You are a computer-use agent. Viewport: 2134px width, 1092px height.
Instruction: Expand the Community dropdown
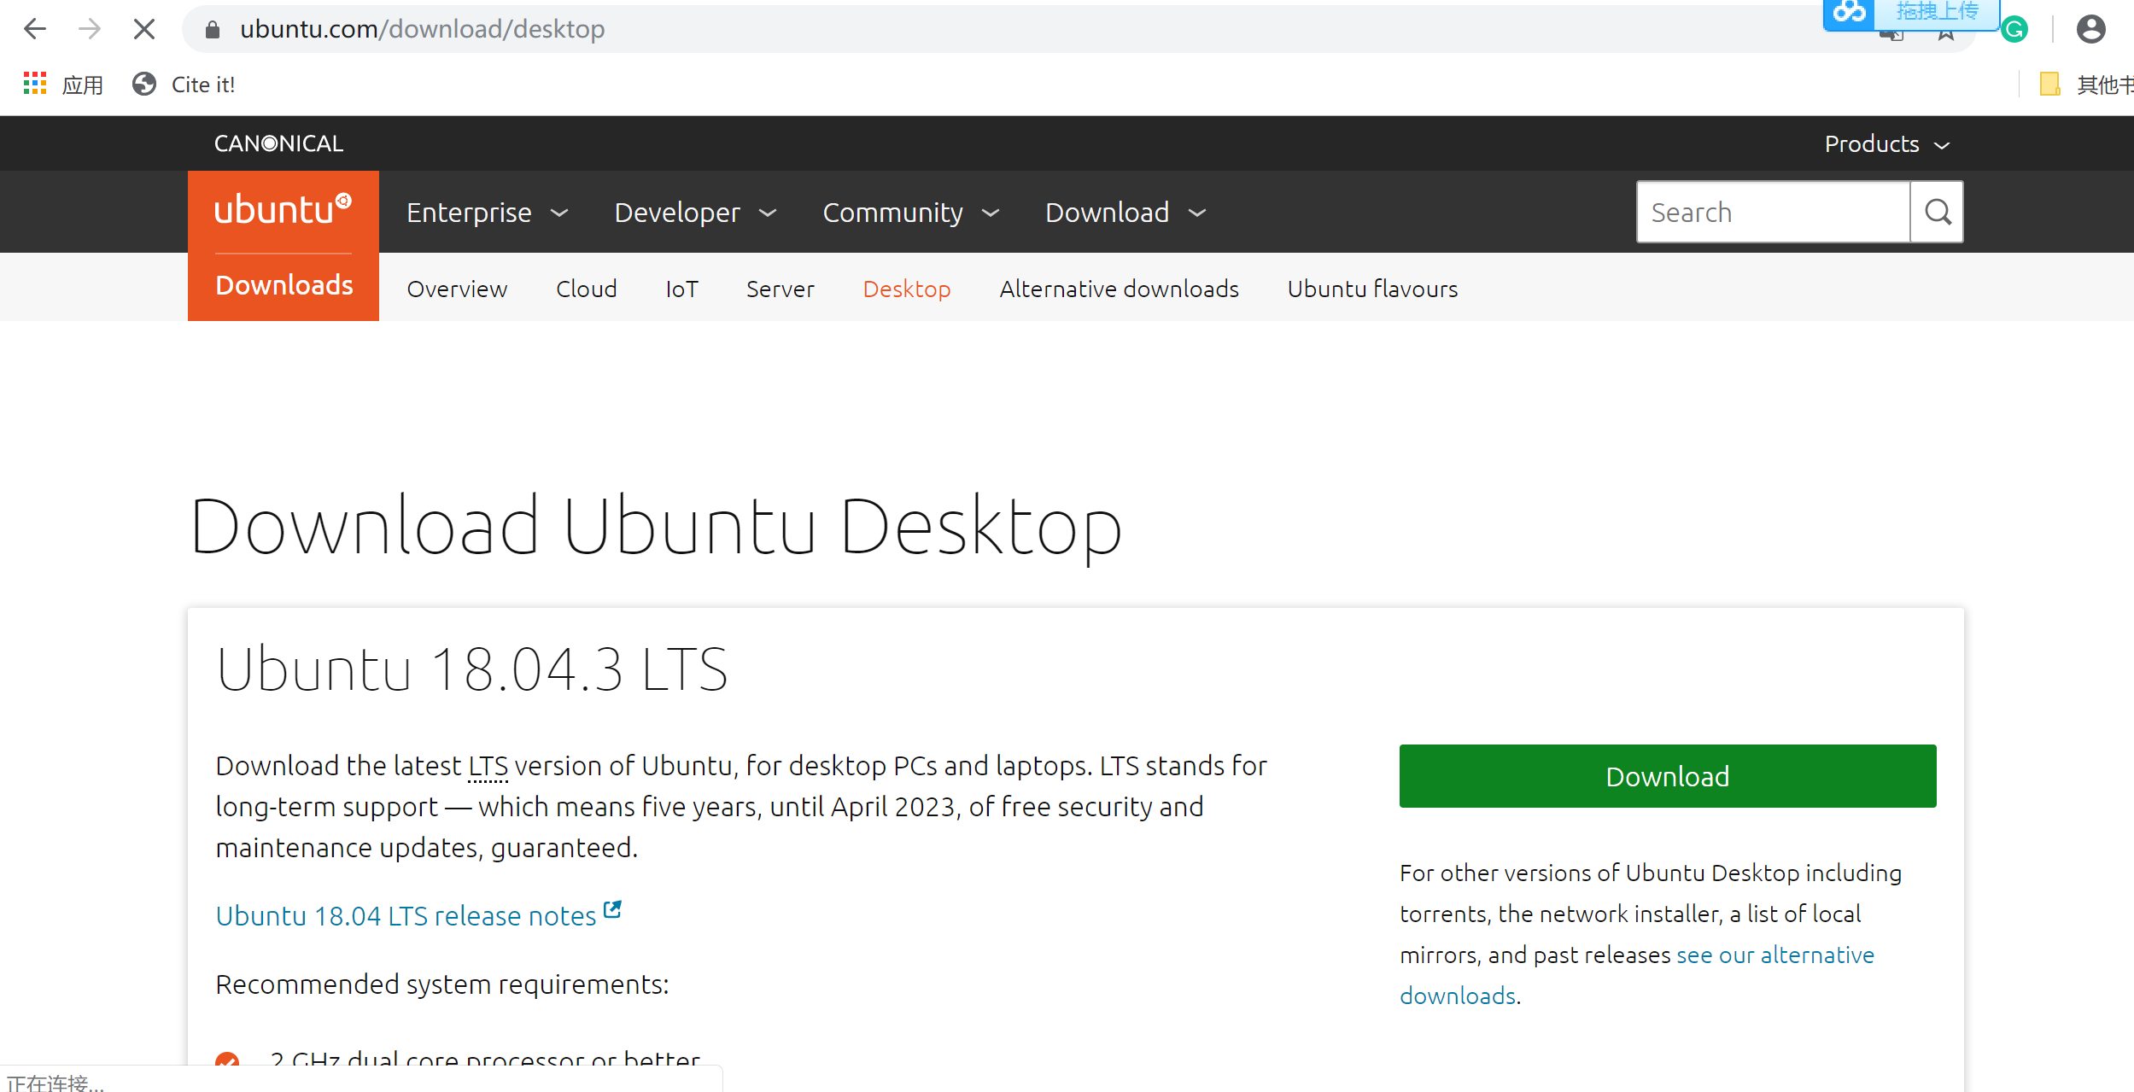[x=991, y=213]
